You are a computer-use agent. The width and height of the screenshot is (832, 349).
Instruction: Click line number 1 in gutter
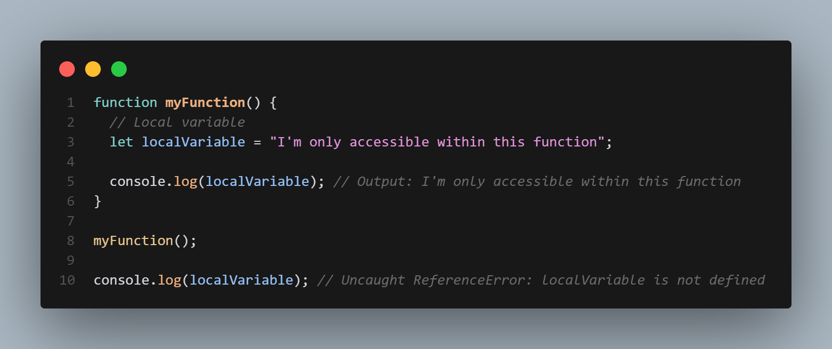71,103
